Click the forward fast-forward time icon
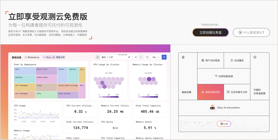The height and width of the screenshot is (140, 278). [141, 57]
